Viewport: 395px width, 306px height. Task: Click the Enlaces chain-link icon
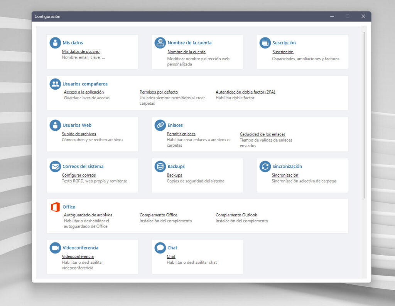point(160,125)
